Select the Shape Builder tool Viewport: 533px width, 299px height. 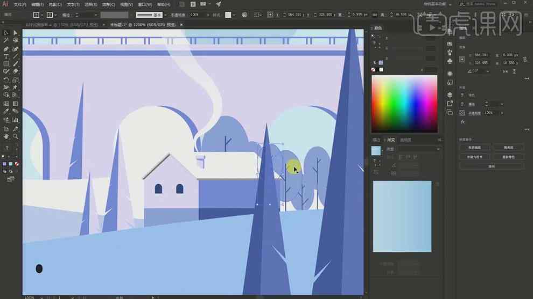[x=6, y=95]
